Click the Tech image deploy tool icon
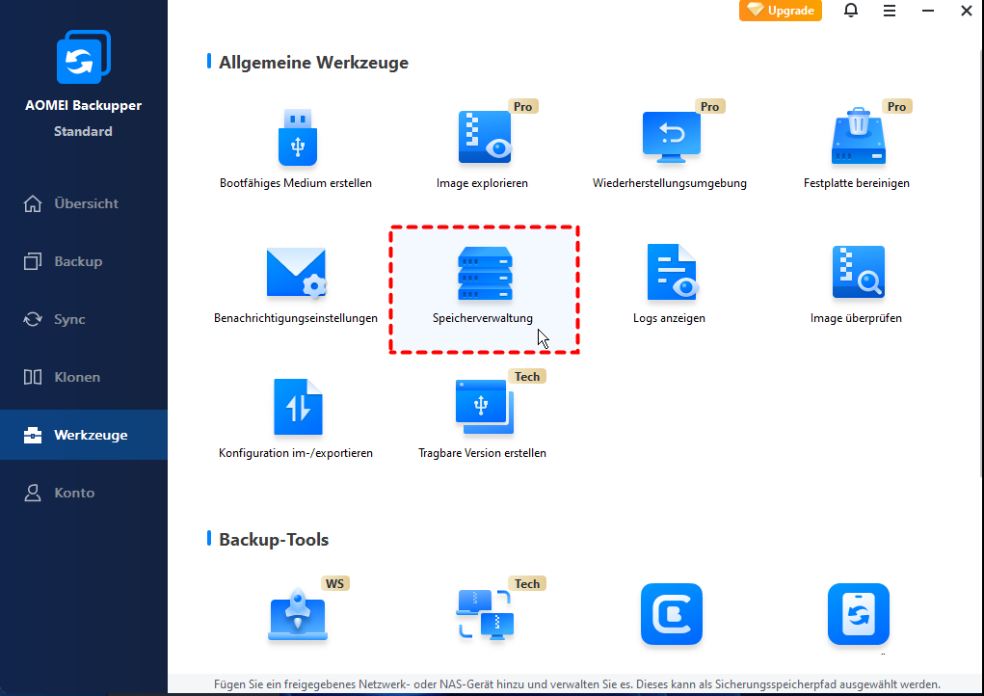Screen dimensions: 984x696 click(x=485, y=614)
